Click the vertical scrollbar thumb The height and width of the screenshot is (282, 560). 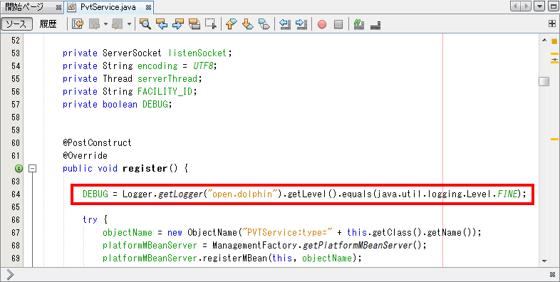[544, 81]
